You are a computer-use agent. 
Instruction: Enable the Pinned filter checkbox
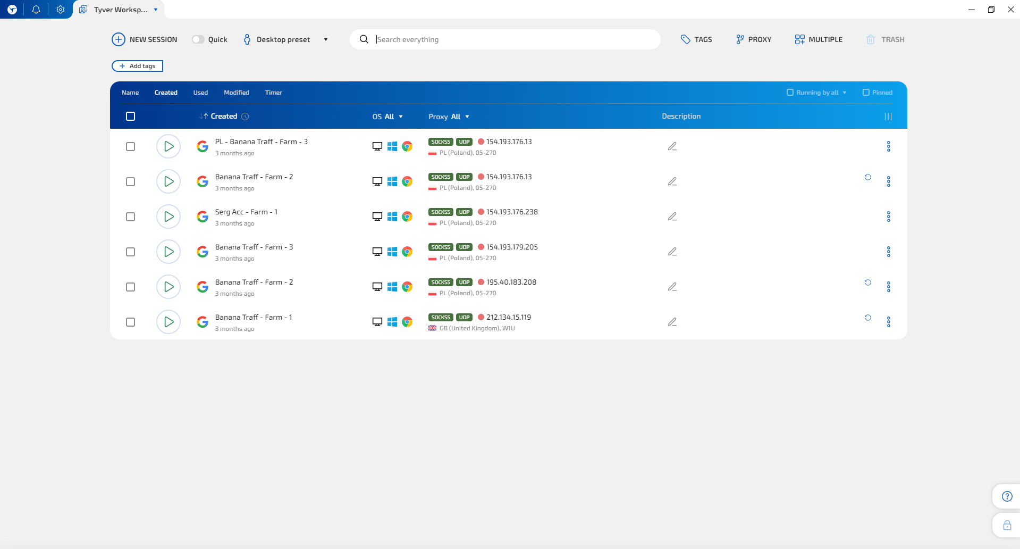pyautogui.click(x=866, y=93)
